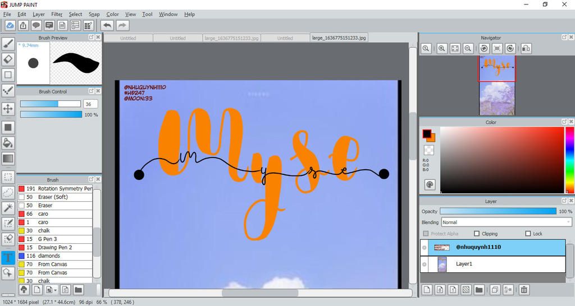Open the Layer menu
The width and height of the screenshot is (575, 306).
coord(39,14)
